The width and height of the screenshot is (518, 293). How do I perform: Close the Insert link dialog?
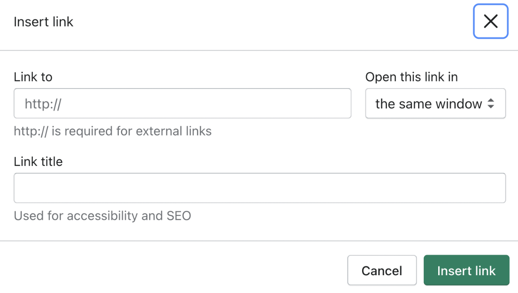click(x=490, y=22)
